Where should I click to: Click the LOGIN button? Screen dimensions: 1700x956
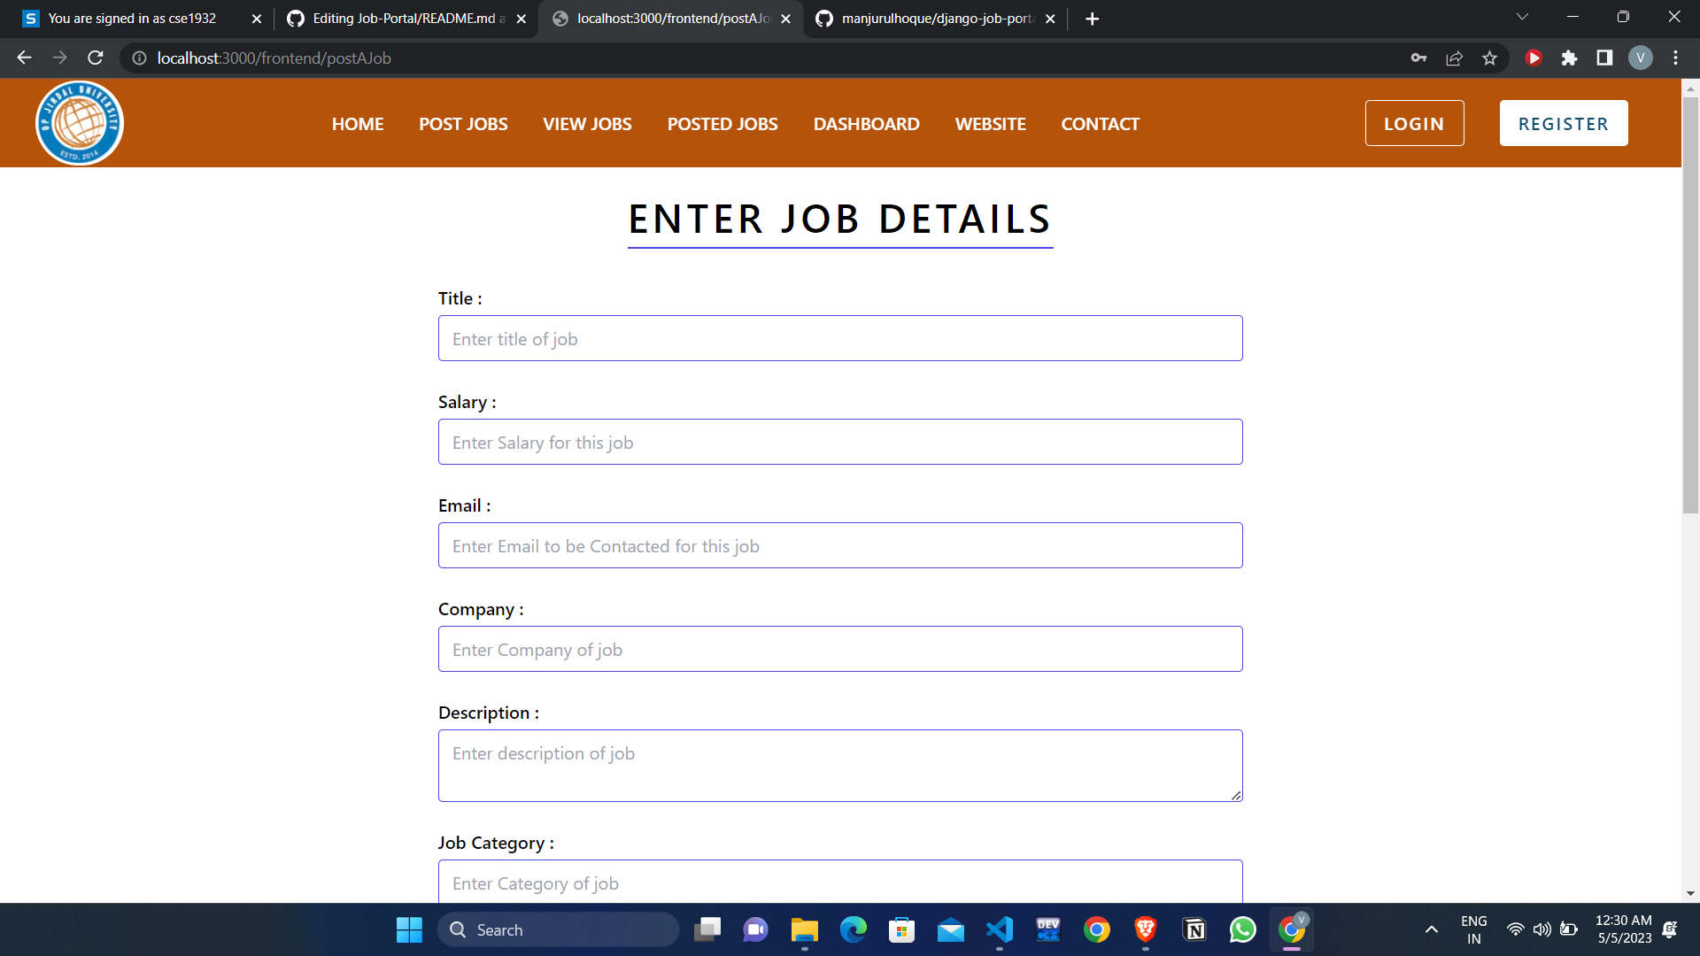coord(1414,123)
